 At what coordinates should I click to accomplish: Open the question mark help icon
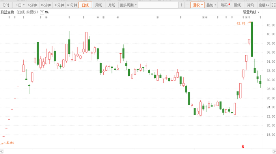42,12
